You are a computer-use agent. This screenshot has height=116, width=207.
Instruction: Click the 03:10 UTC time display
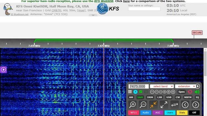tap(176, 5)
